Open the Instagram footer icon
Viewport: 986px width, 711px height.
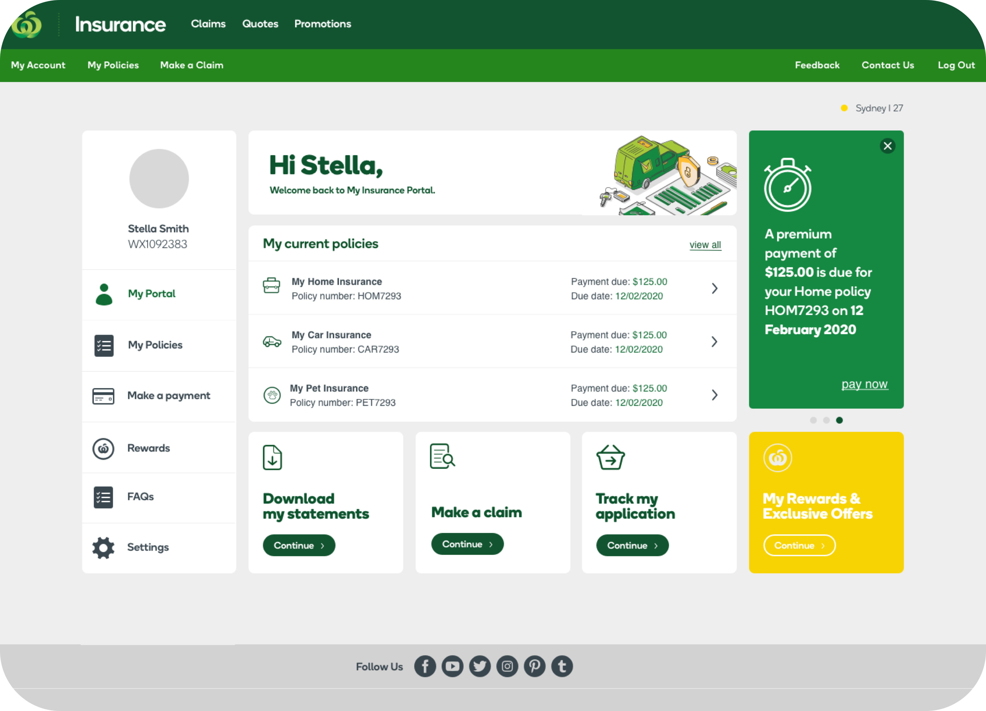pyautogui.click(x=507, y=666)
